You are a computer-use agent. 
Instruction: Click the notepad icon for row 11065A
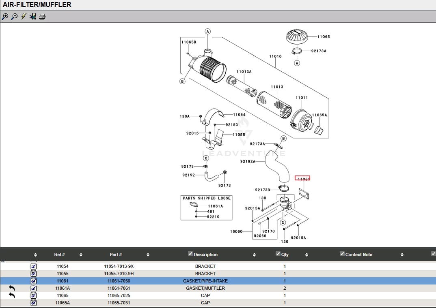pos(34,303)
